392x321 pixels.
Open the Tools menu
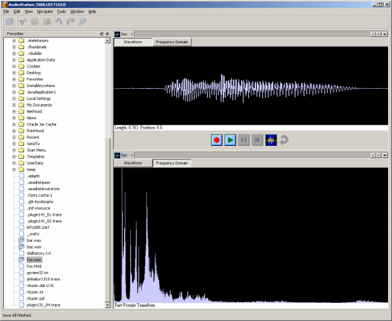click(61, 12)
